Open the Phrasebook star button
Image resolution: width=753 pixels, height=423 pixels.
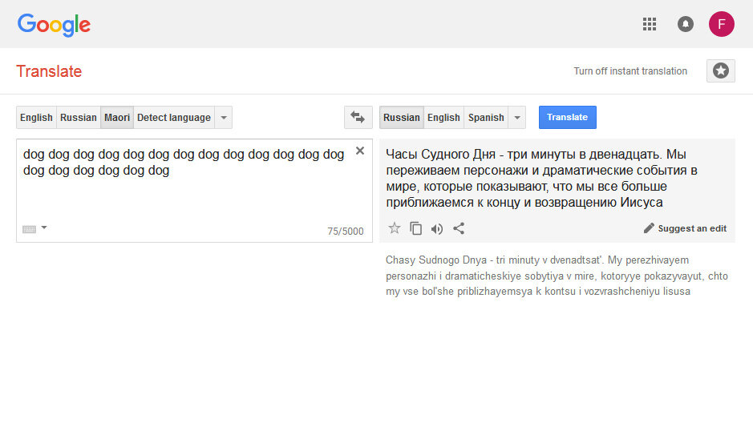tap(720, 71)
